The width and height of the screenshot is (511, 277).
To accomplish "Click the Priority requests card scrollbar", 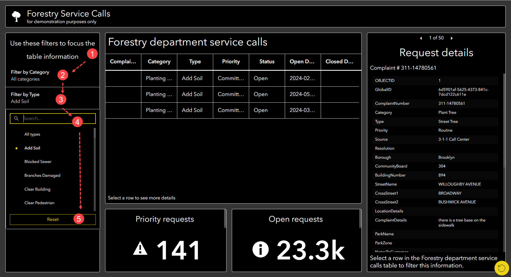I will click(225, 219).
